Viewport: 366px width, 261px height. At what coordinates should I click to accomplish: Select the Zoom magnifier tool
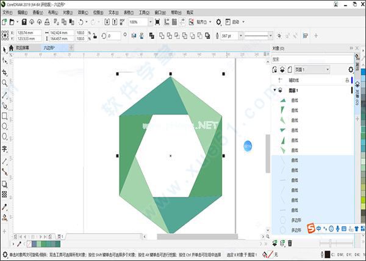point(4,83)
